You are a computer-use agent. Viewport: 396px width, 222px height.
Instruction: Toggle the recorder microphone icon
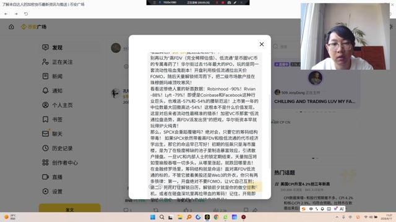(160, 2)
